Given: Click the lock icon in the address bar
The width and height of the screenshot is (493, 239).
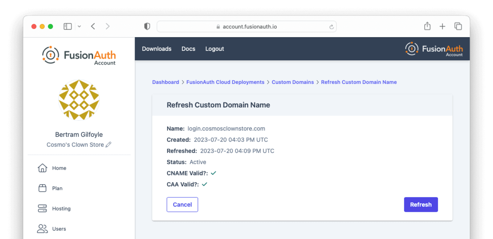Looking at the screenshot, I should pos(218,27).
